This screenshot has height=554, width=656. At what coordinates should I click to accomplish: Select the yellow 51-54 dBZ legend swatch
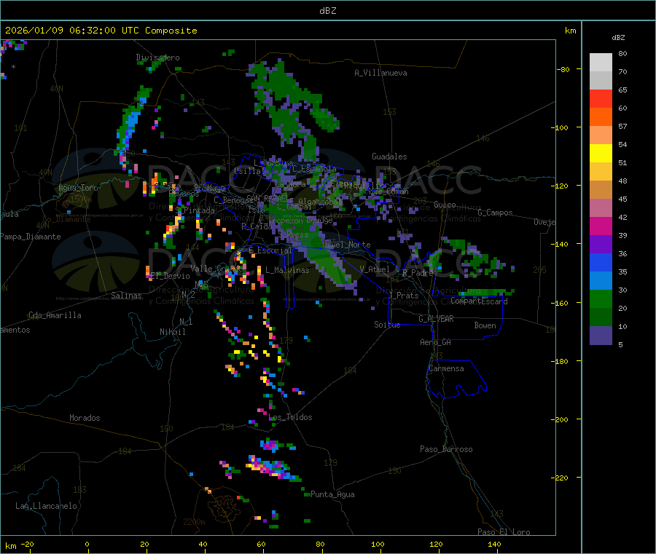pos(601,154)
